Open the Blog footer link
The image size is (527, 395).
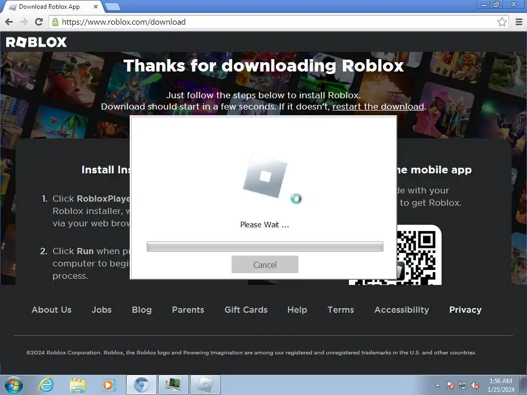(x=142, y=310)
